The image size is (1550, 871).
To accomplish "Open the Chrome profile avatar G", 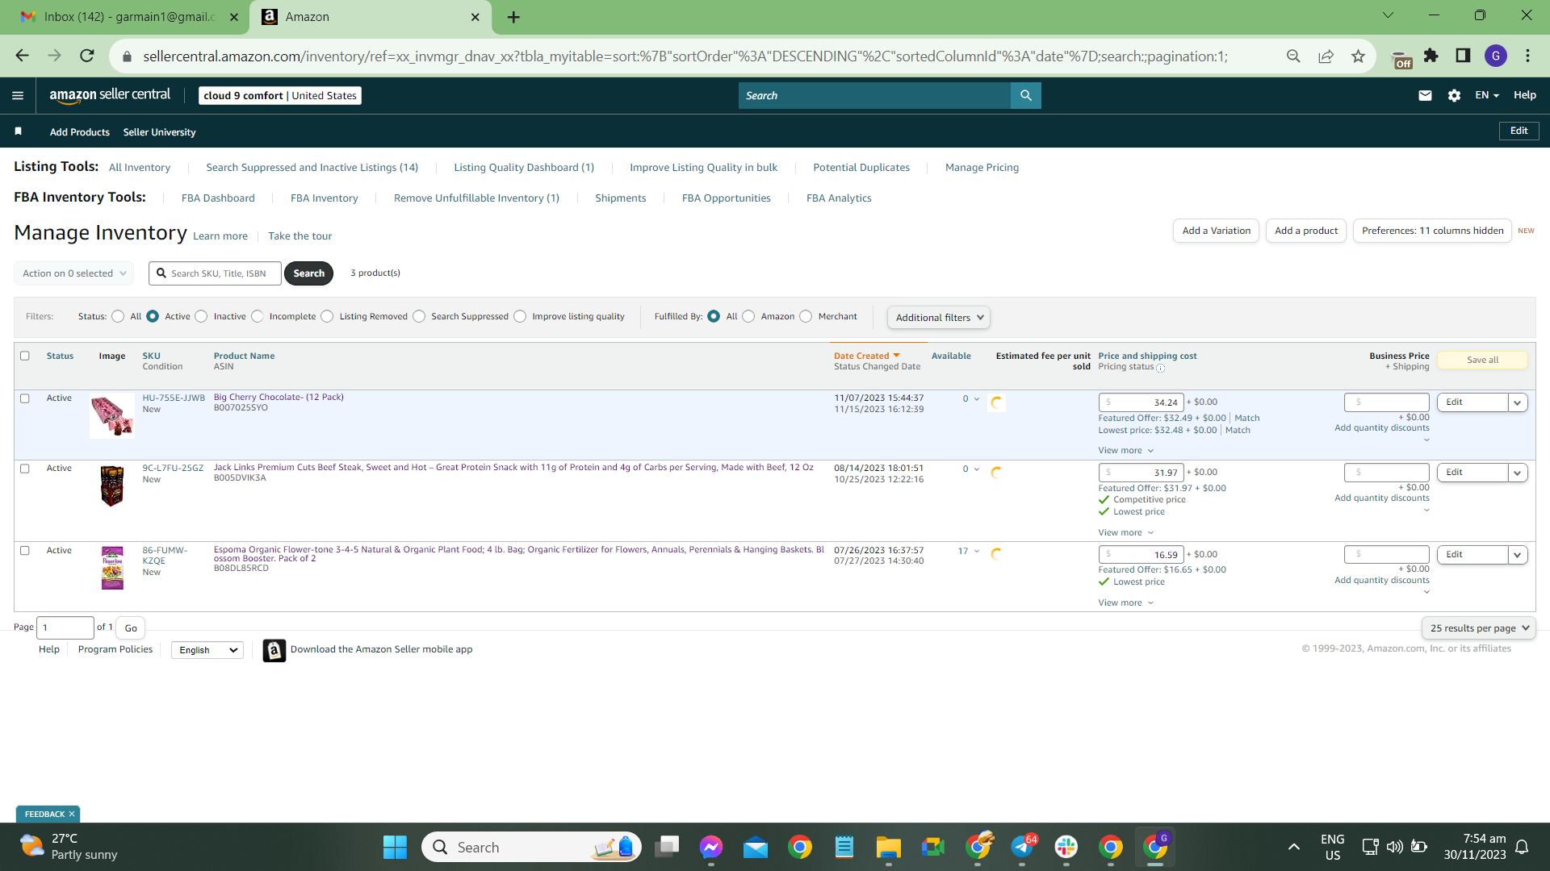I will (x=1495, y=56).
